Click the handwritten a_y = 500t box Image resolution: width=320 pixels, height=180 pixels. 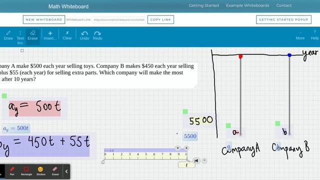[x=34, y=108]
